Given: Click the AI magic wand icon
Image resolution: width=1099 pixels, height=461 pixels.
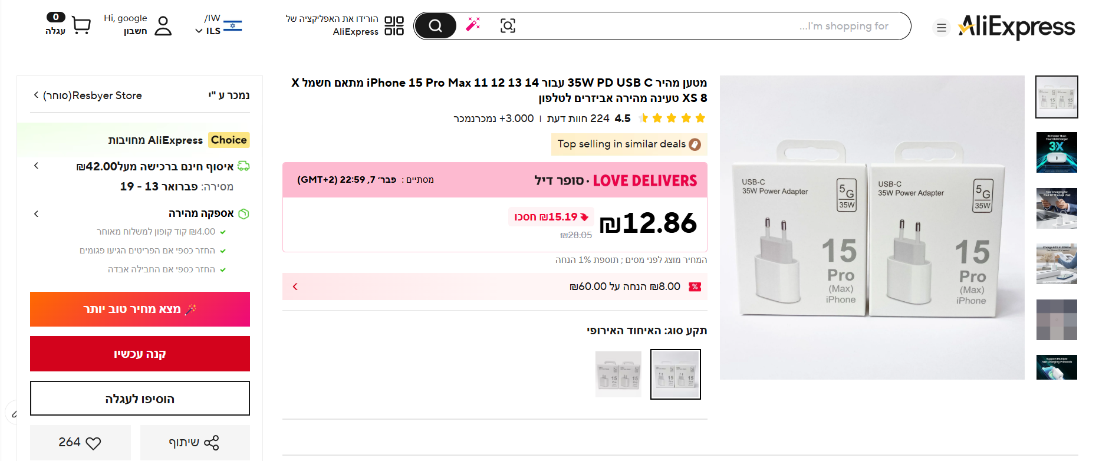Looking at the screenshot, I should click(x=473, y=24).
